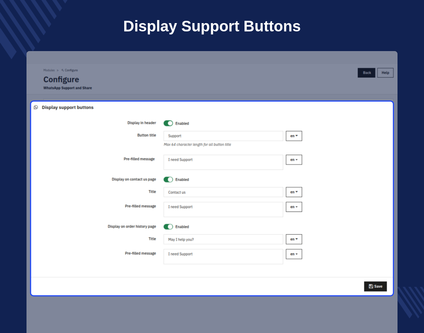Focus the Button title field containing Support
The image size is (424, 333).
pos(223,136)
